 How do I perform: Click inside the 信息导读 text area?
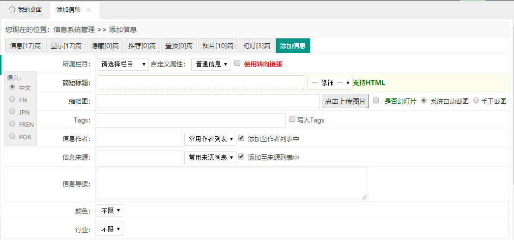[231, 184]
